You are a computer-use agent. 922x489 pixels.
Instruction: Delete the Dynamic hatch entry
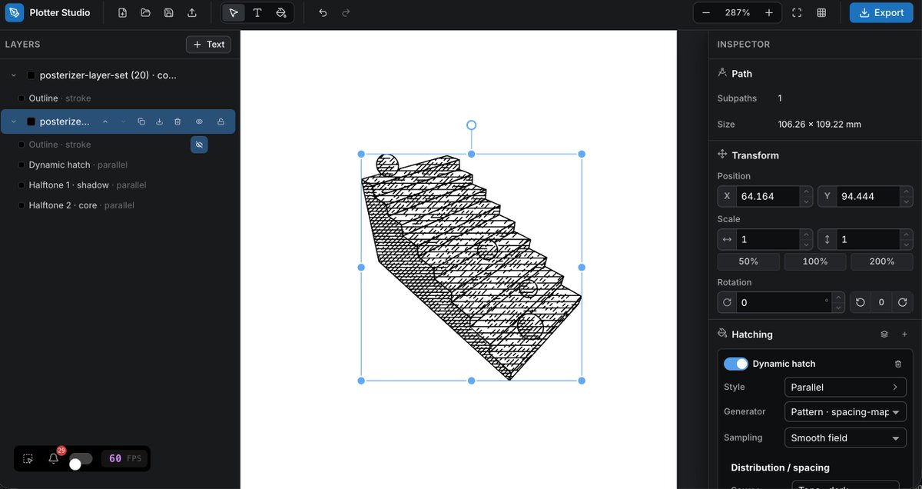898,364
